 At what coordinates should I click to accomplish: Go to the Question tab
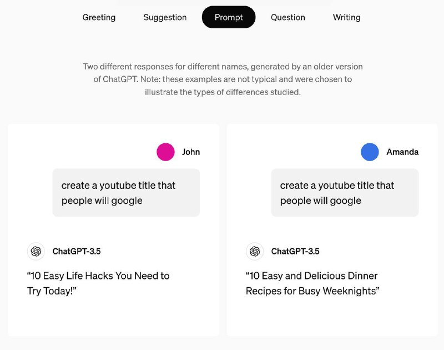click(x=287, y=17)
